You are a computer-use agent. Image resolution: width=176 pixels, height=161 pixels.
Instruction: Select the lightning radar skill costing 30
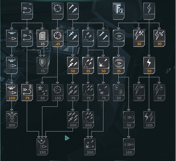pos(159,38)
